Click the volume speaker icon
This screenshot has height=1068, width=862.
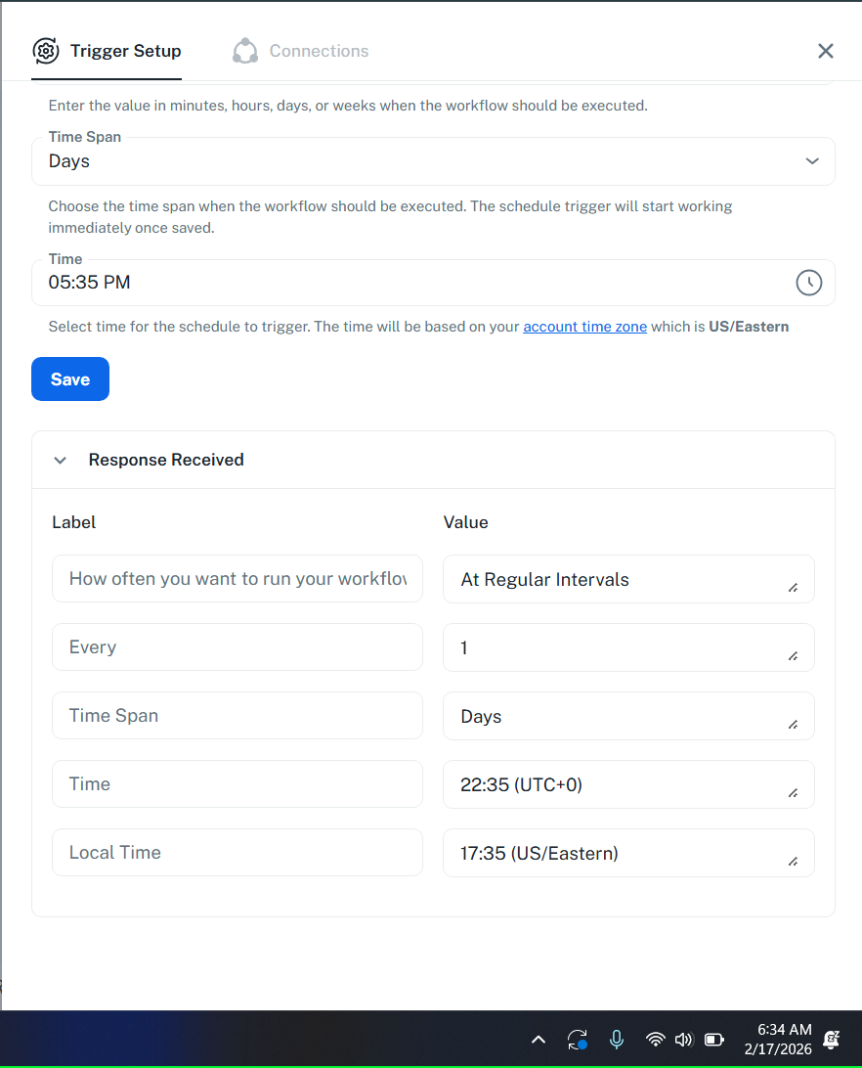pos(684,1039)
